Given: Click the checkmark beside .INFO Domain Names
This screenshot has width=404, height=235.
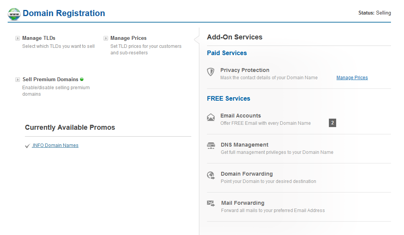Looking at the screenshot, I should [27, 145].
